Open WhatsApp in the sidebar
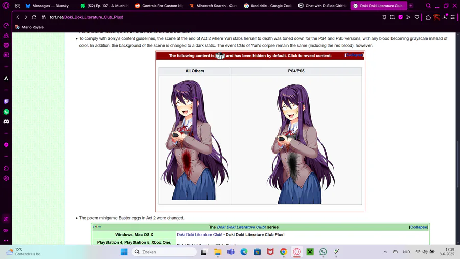The image size is (460, 259). 6,112
